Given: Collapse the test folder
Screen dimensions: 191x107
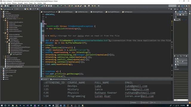Looking at the screenshot, I should coord(3,33).
